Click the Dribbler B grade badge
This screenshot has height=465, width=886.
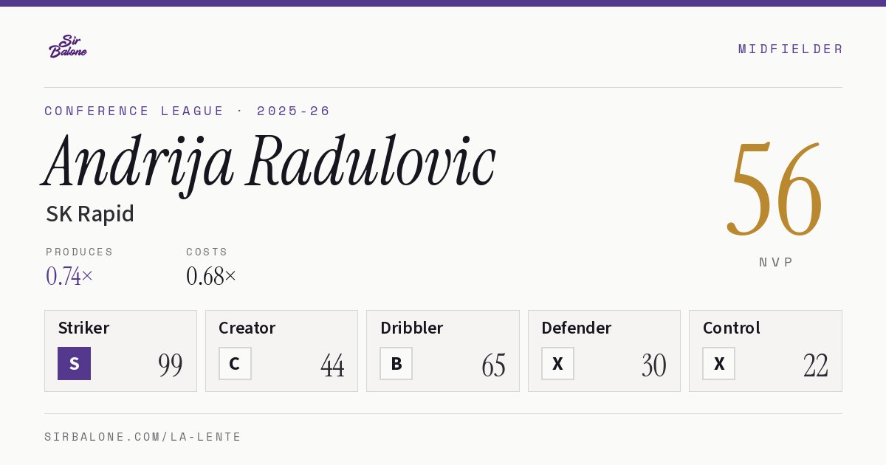396,363
